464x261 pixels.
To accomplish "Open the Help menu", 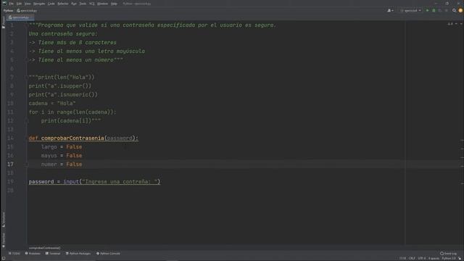I will click(114, 4).
